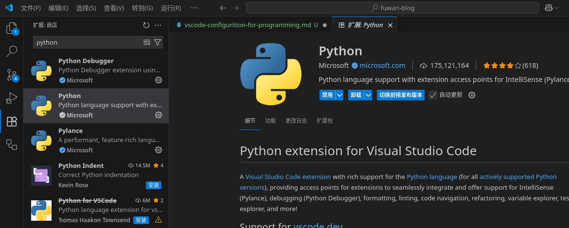Click the 禁用 button

[327, 95]
